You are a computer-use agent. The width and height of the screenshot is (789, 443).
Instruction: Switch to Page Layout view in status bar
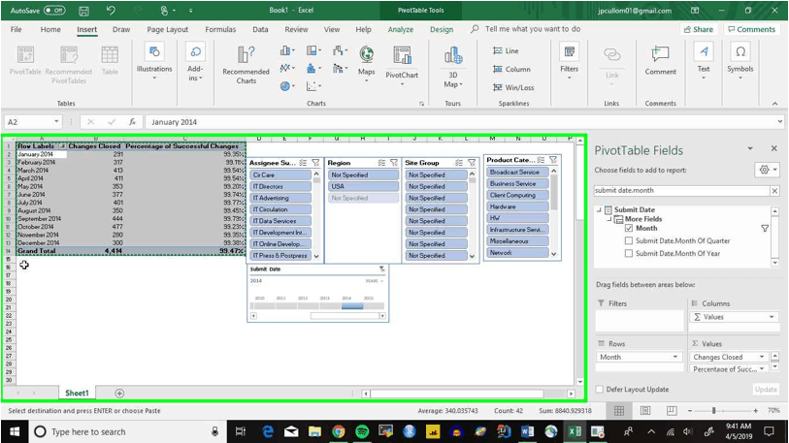(645, 411)
